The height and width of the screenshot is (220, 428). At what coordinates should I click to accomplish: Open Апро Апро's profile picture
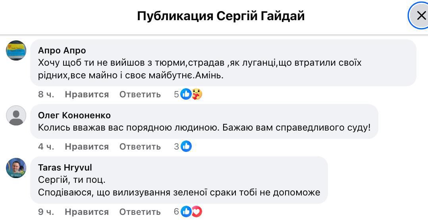[x=16, y=50]
